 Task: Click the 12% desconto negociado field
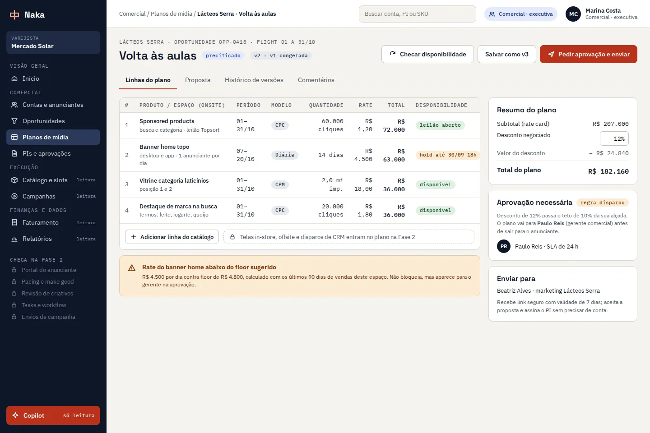(x=614, y=138)
